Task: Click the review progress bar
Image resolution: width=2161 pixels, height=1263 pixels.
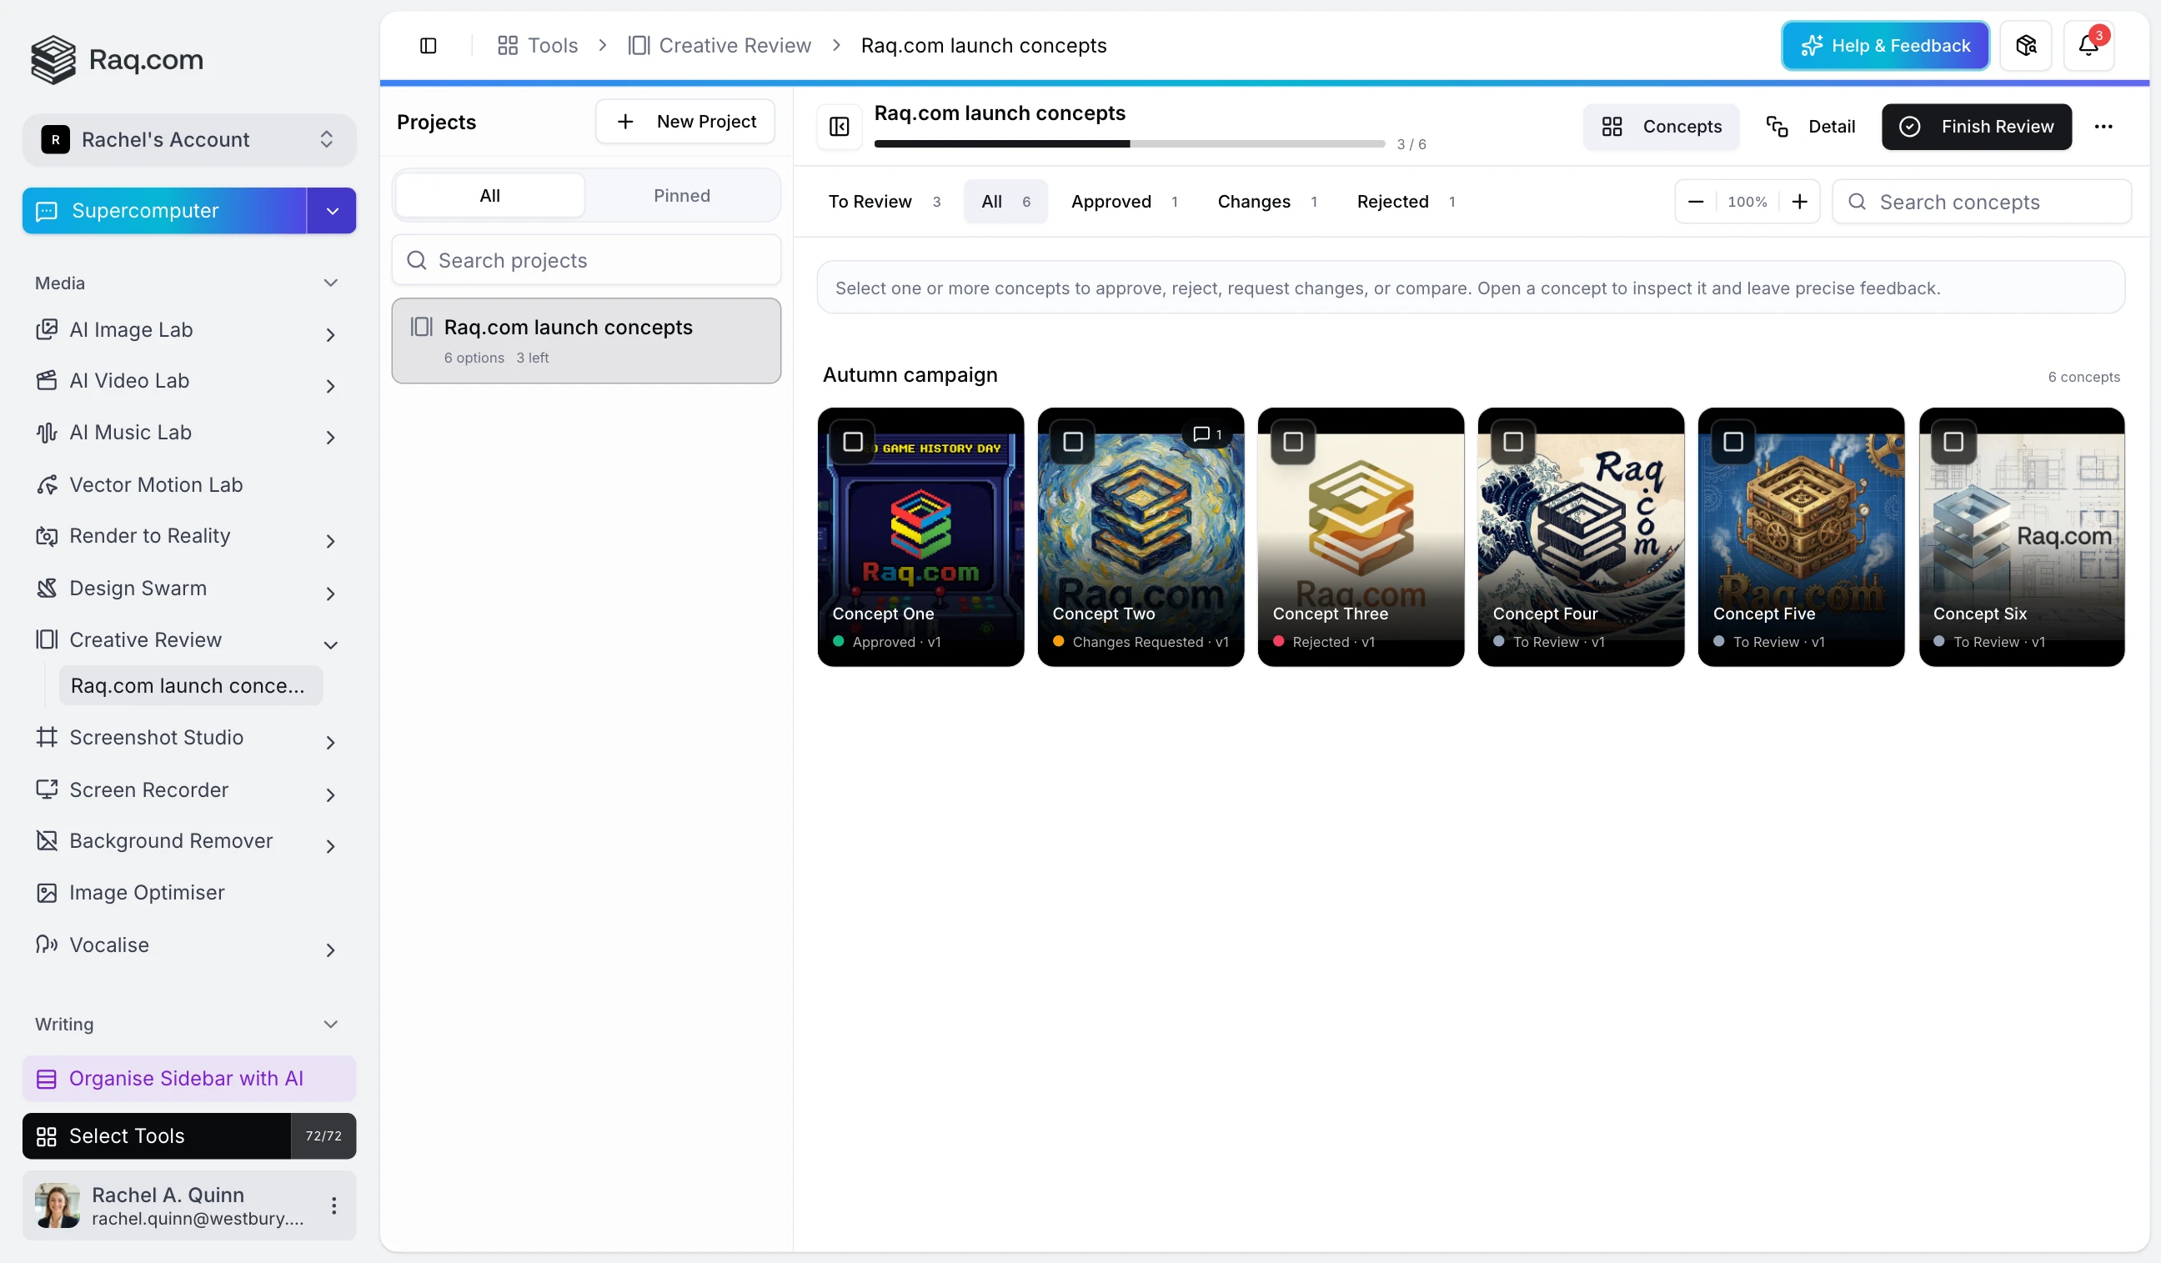Action: [1130, 144]
